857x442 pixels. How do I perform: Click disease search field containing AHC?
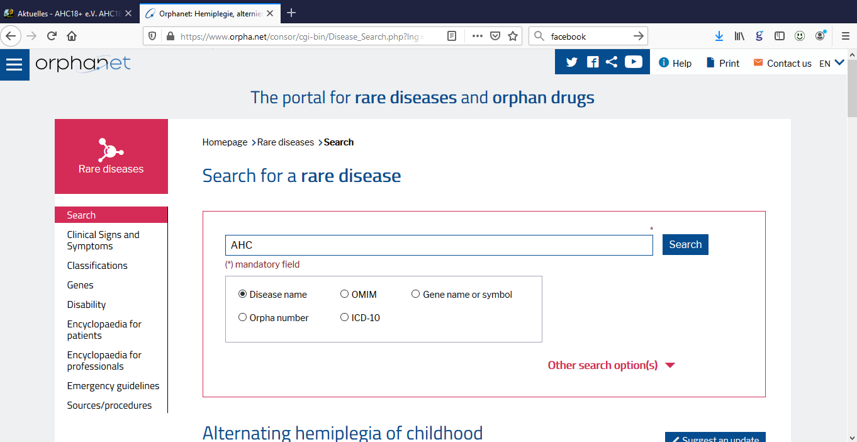pyautogui.click(x=439, y=245)
